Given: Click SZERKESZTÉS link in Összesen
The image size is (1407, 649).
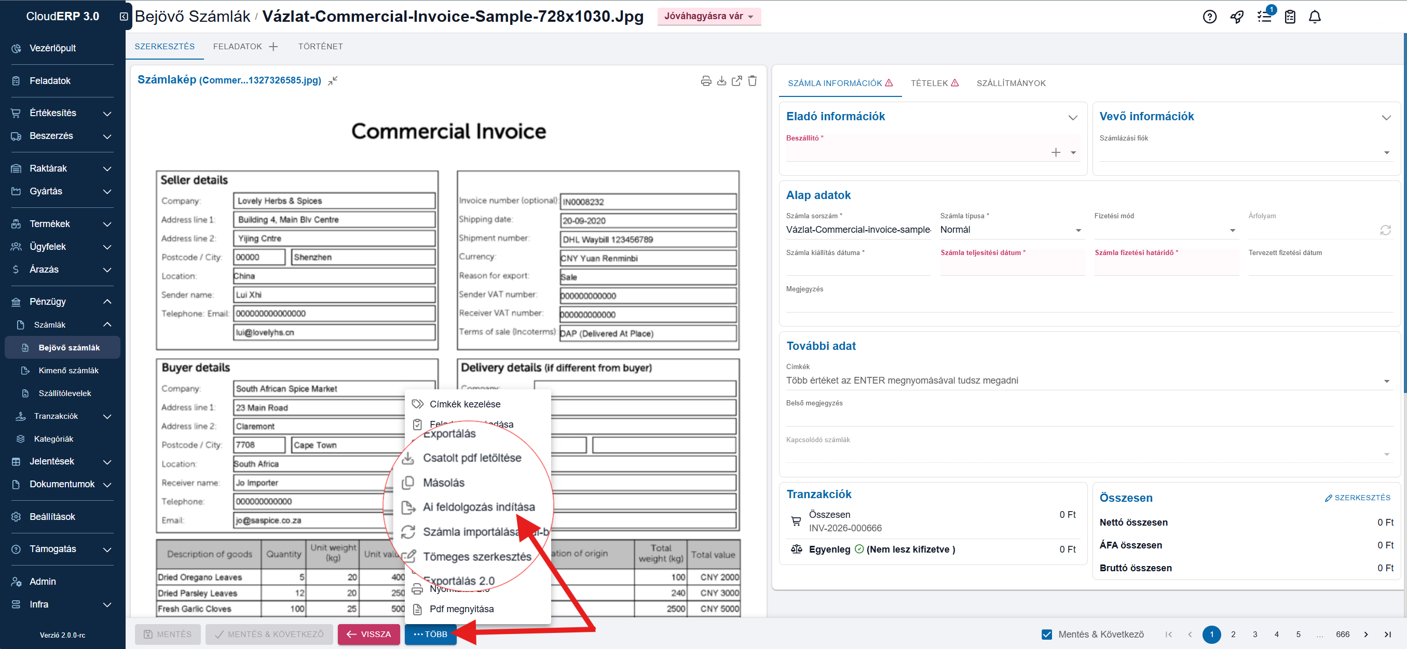Looking at the screenshot, I should coord(1357,498).
